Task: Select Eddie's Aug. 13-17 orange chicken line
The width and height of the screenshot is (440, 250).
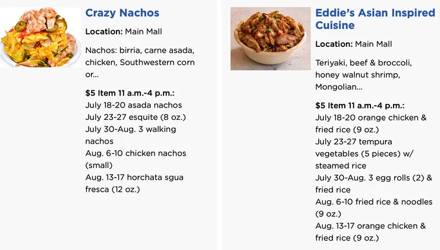Action: (370, 232)
